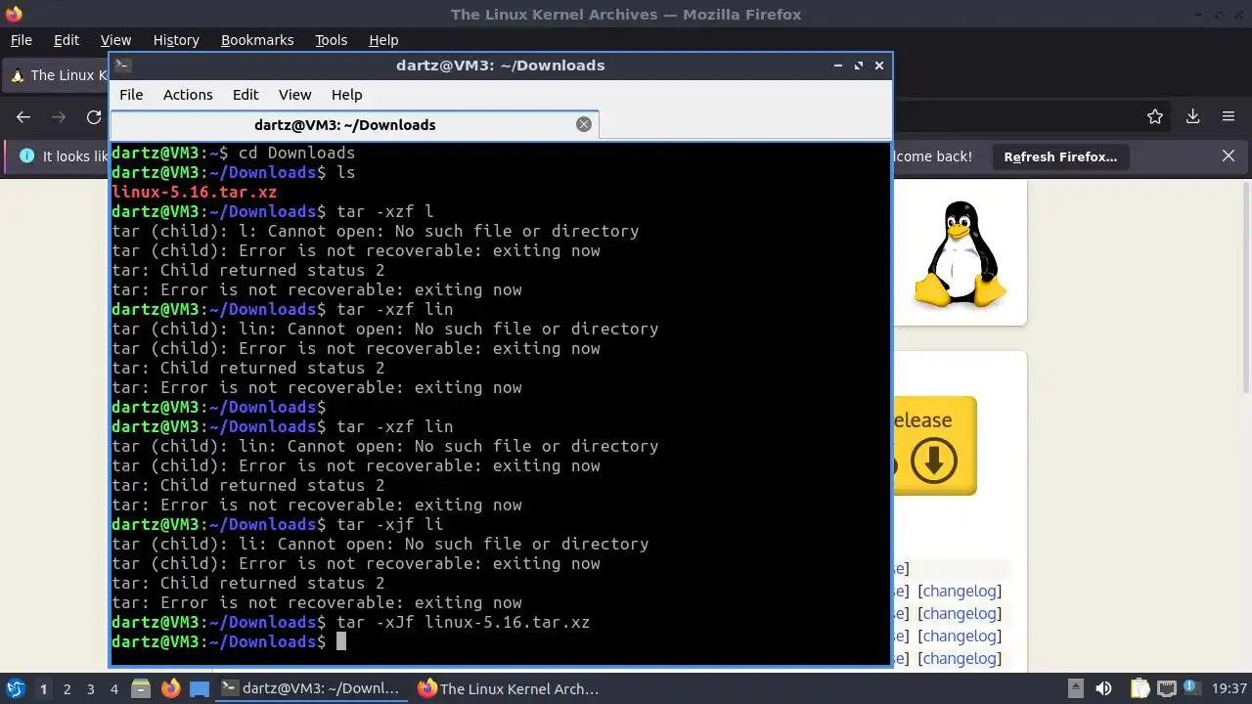
Task: Open the second changelog link
Action: [959, 613]
